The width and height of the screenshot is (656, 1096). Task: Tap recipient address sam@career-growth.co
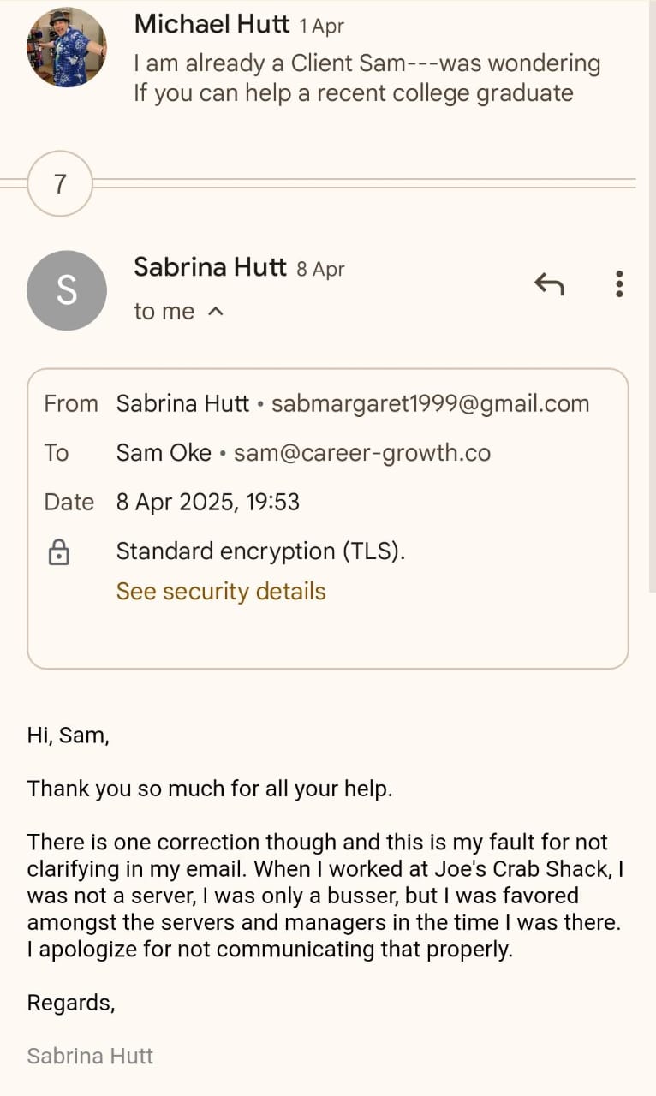[362, 452]
